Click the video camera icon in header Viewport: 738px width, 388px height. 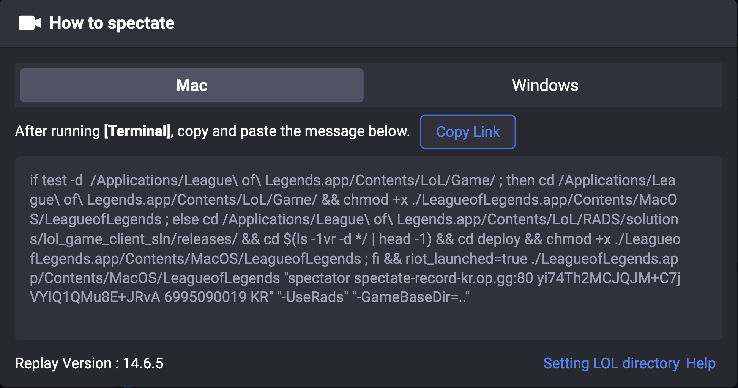29,23
